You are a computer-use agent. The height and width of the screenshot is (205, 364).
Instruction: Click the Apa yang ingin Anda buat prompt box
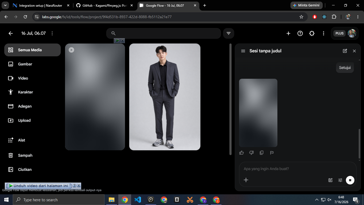(x=298, y=169)
